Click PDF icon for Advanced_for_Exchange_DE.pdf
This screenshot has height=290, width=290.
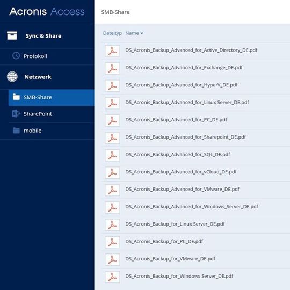(x=112, y=68)
